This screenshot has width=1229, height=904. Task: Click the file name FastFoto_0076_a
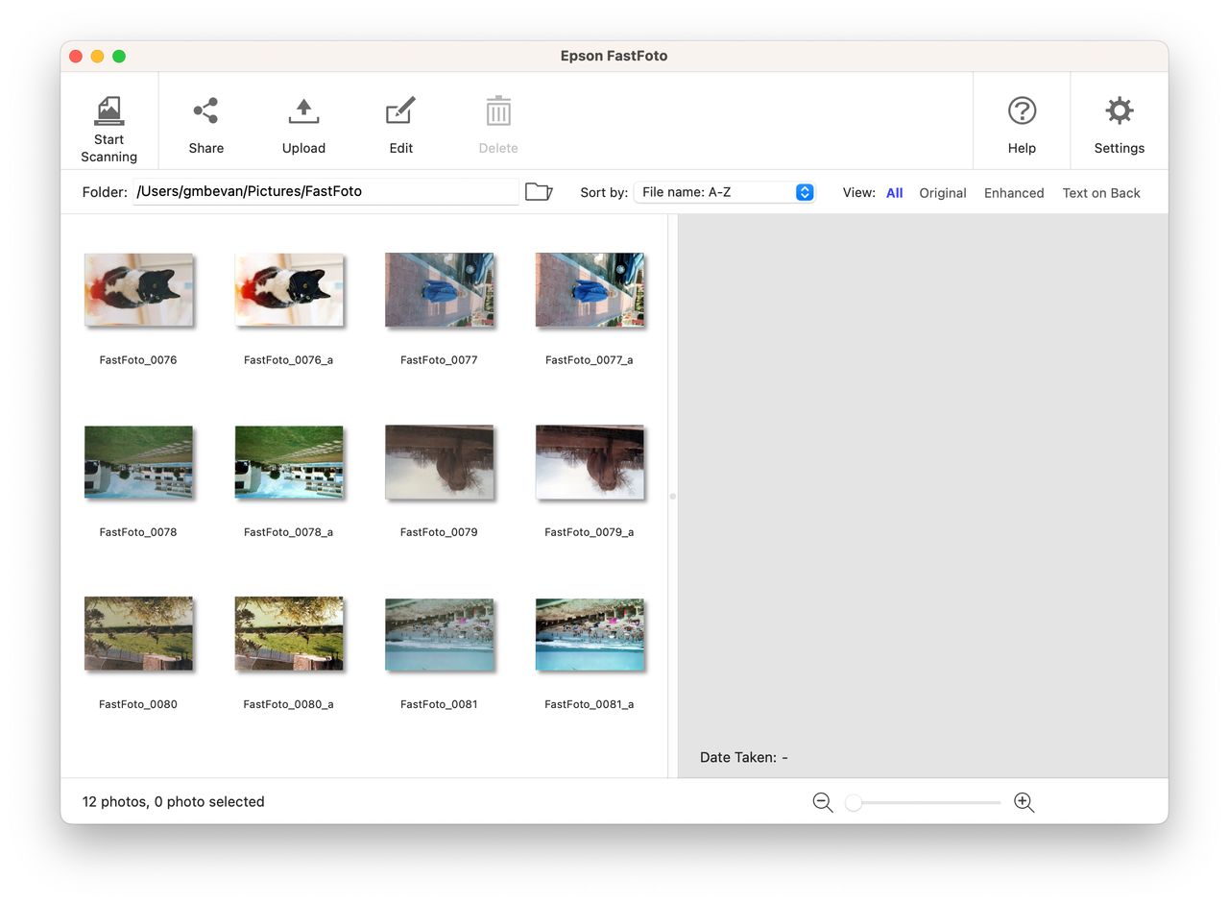(288, 360)
